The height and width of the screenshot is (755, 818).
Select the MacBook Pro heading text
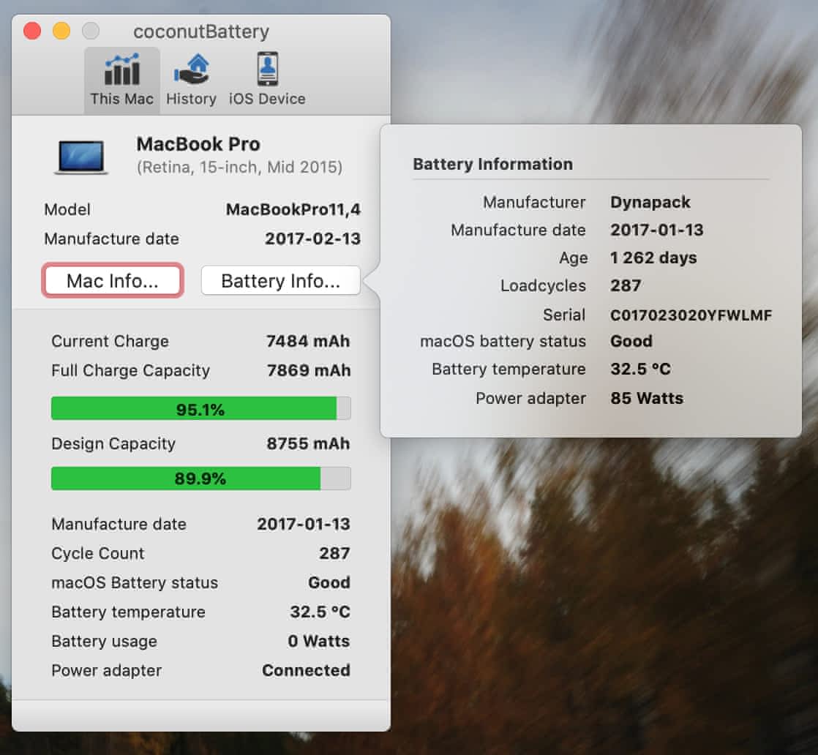click(198, 144)
